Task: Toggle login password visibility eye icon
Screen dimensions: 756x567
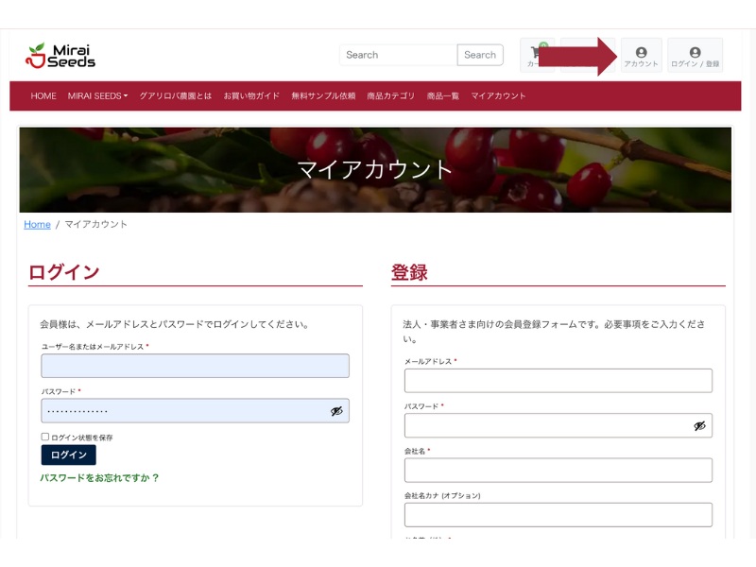Action: pos(336,411)
